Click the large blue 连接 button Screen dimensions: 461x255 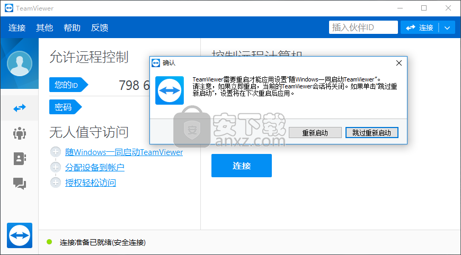pyautogui.click(x=242, y=166)
